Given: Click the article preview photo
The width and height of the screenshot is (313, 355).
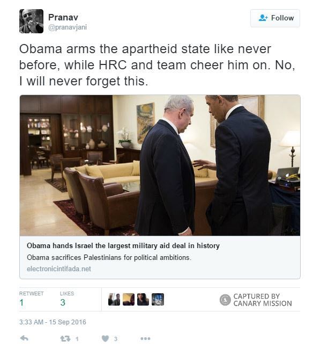Looking at the screenshot, I should click(160, 165).
